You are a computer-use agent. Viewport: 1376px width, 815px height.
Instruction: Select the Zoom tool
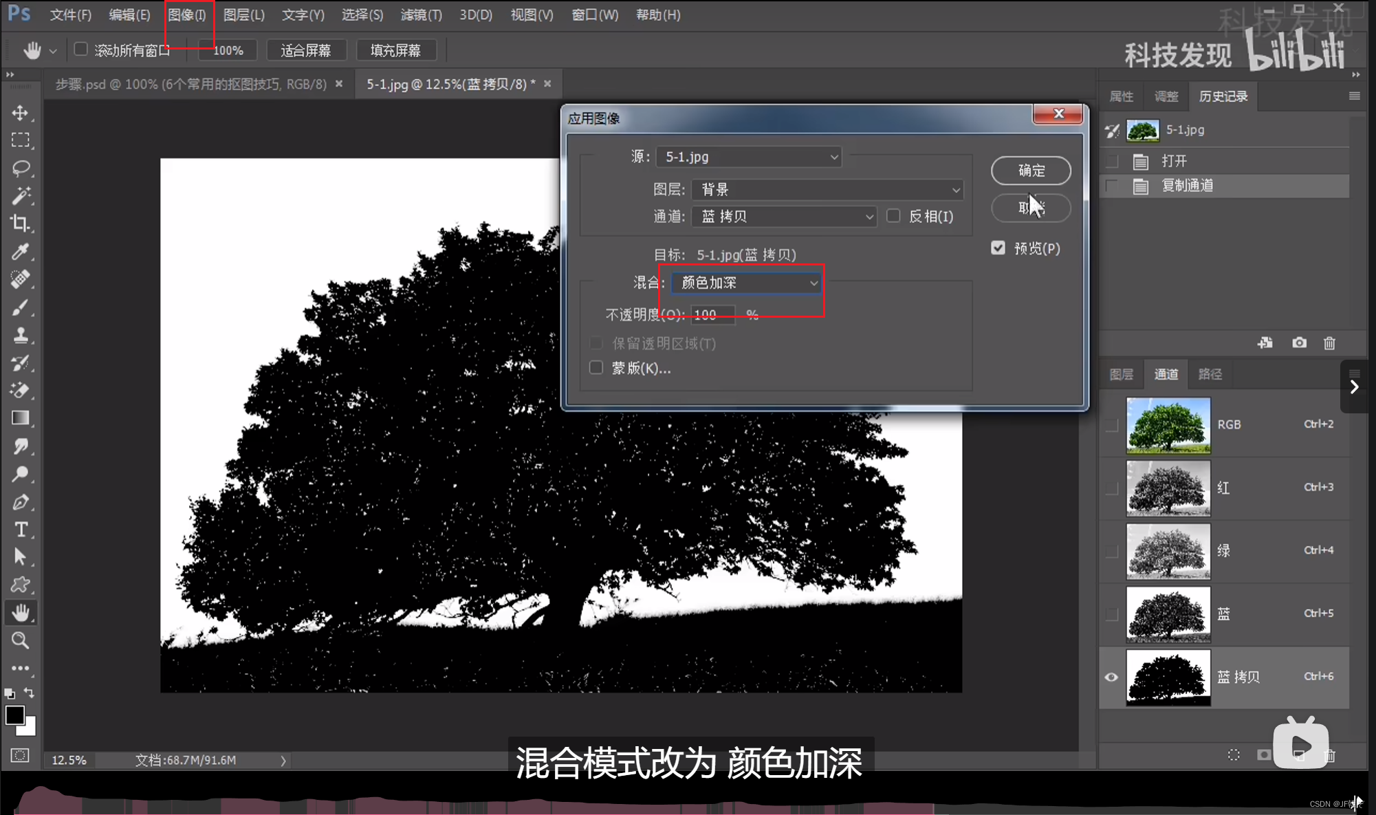pyautogui.click(x=20, y=641)
